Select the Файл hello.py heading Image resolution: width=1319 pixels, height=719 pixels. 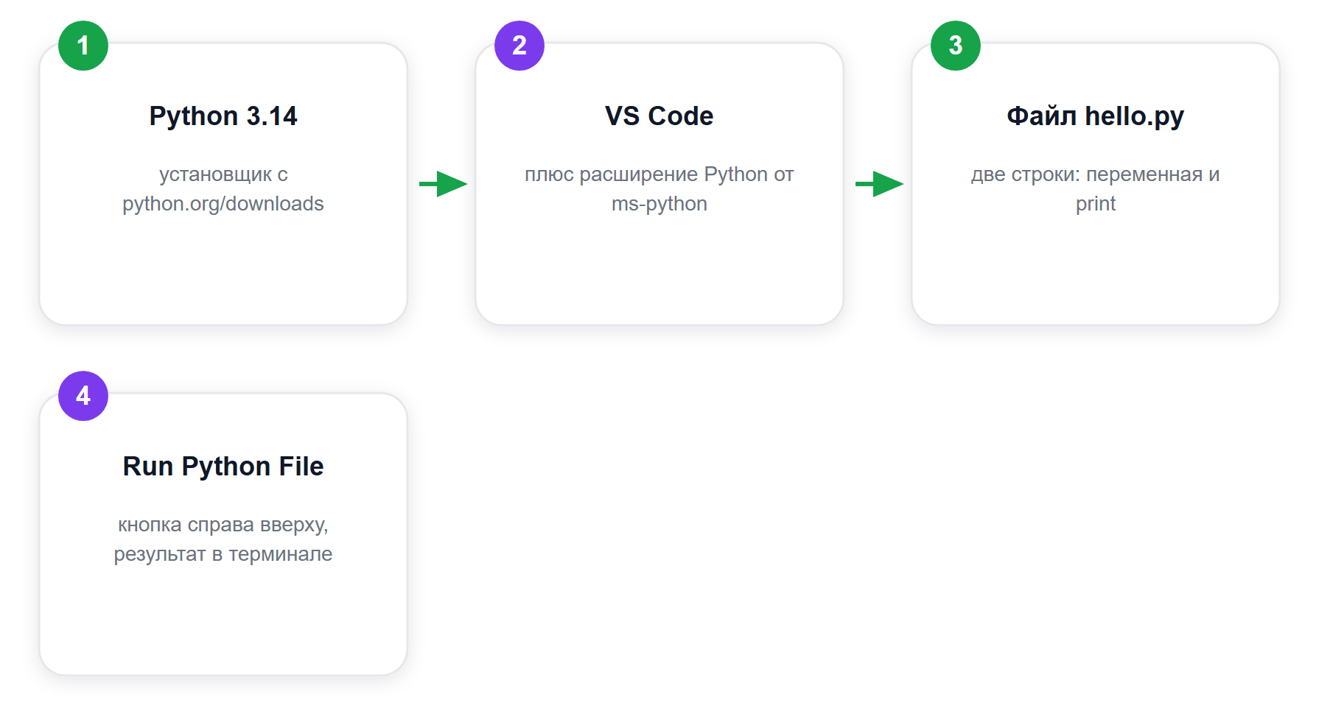click(x=1096, y=116)
